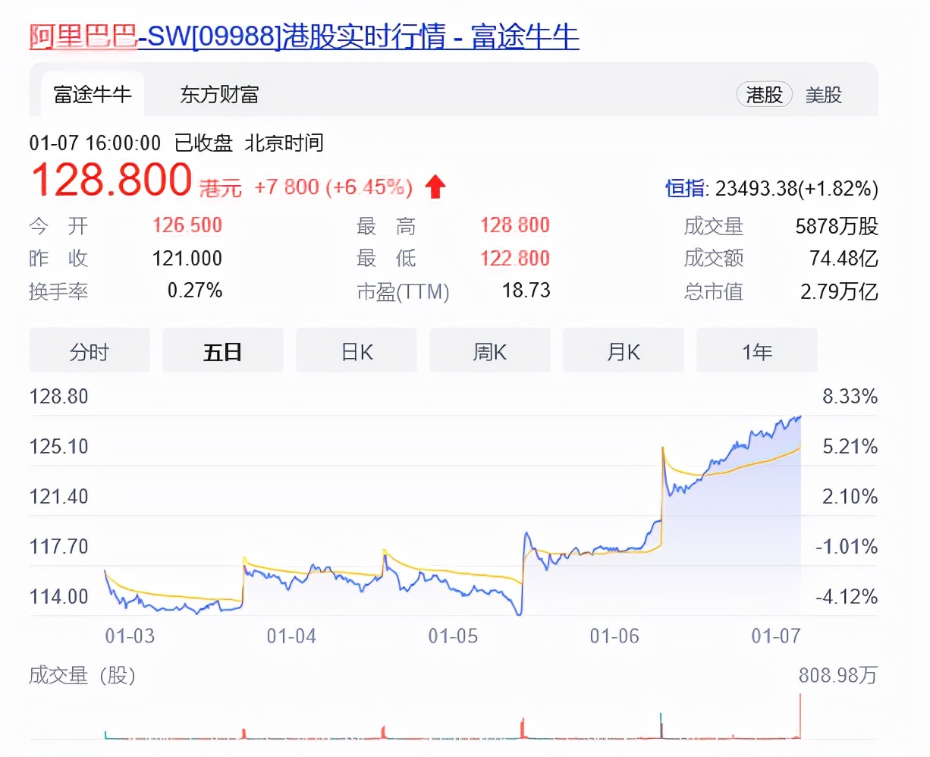Click the 128.800 current price figure
Image resolution: width=930 pixels, height=757 pixels.
(x=111, y=181)
